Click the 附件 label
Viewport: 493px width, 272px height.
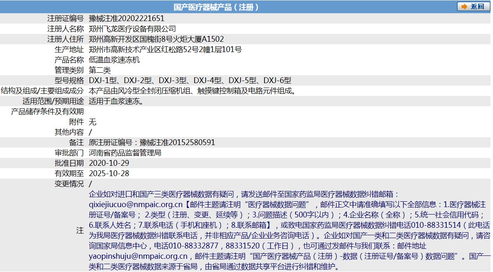click(x=77, y=122)
